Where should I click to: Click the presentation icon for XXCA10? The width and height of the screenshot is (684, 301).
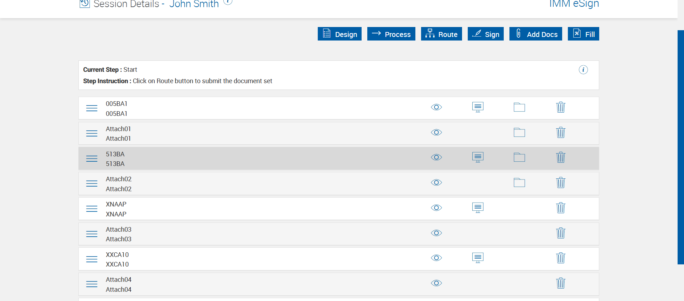click(478, 258)
